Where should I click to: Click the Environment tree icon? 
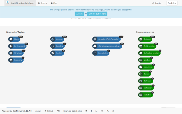click(11, 46)
